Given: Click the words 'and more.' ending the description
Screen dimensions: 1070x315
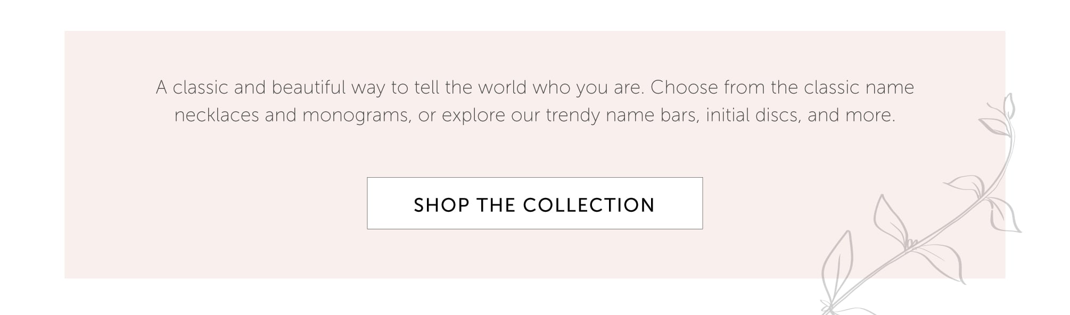Looking at the screenshot, I should point(851,115).
